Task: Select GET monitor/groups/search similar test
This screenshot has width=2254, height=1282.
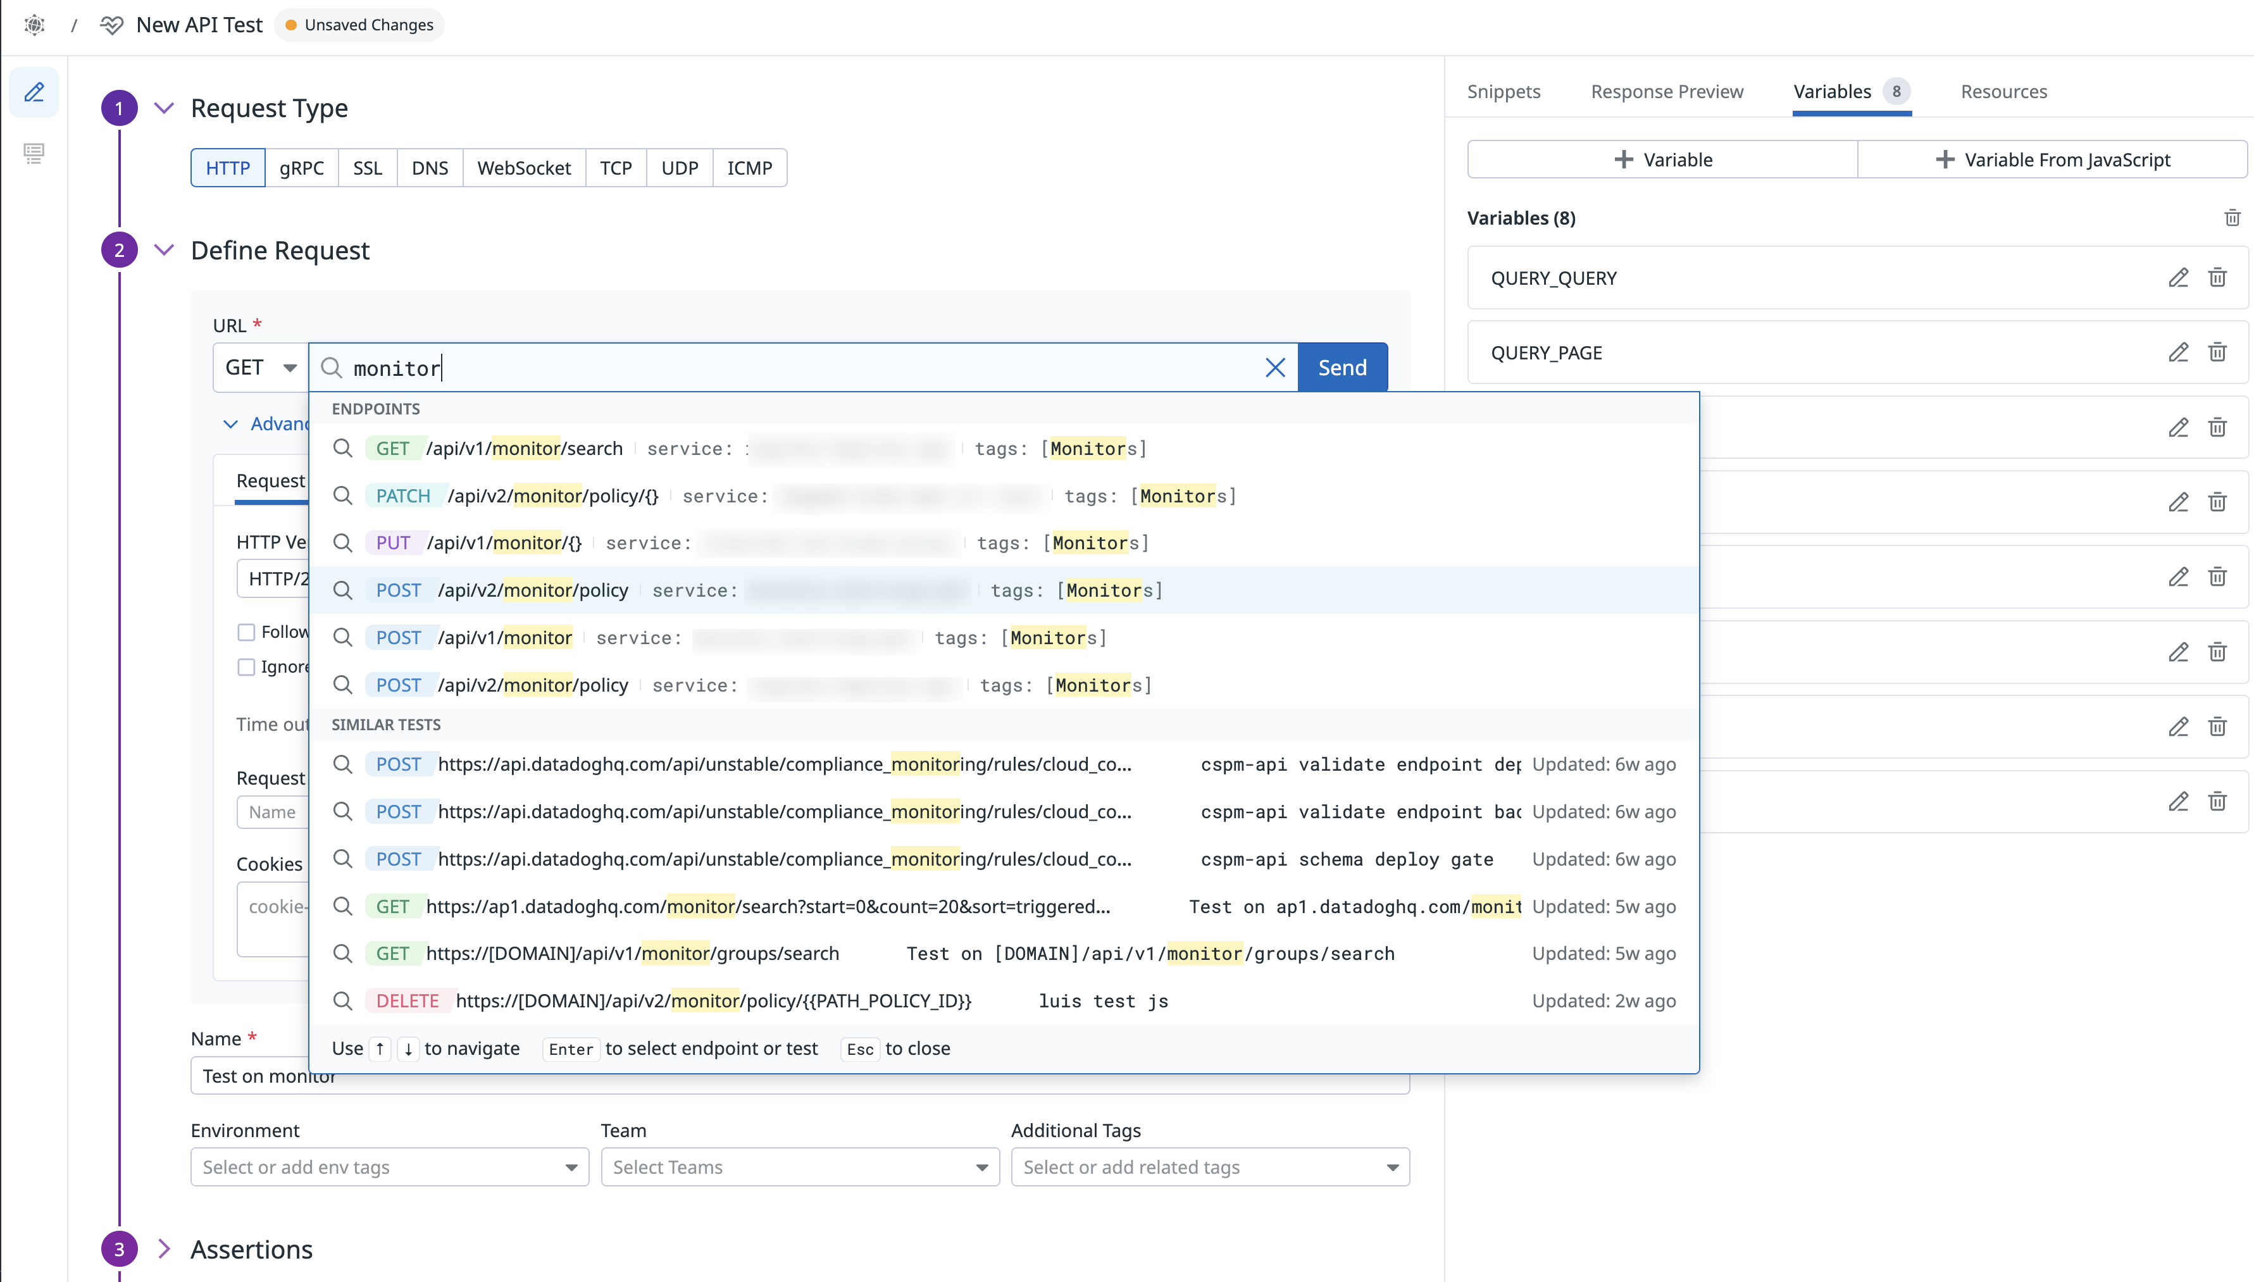Action: coord(1004,953)
